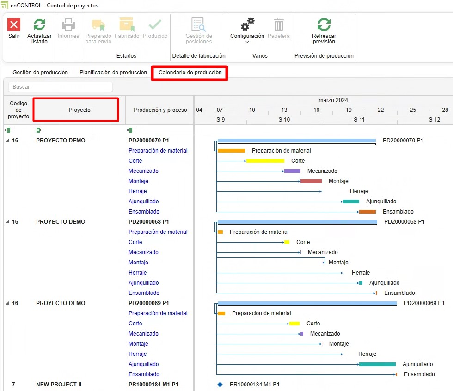Screen dimensions: 453x391
Task: Click Código de proyecto column header
Action: pyautogui.click(x=18, y=110)
